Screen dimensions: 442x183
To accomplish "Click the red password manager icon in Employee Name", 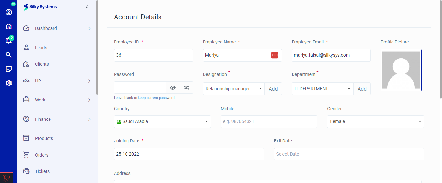I will [275, 55].
